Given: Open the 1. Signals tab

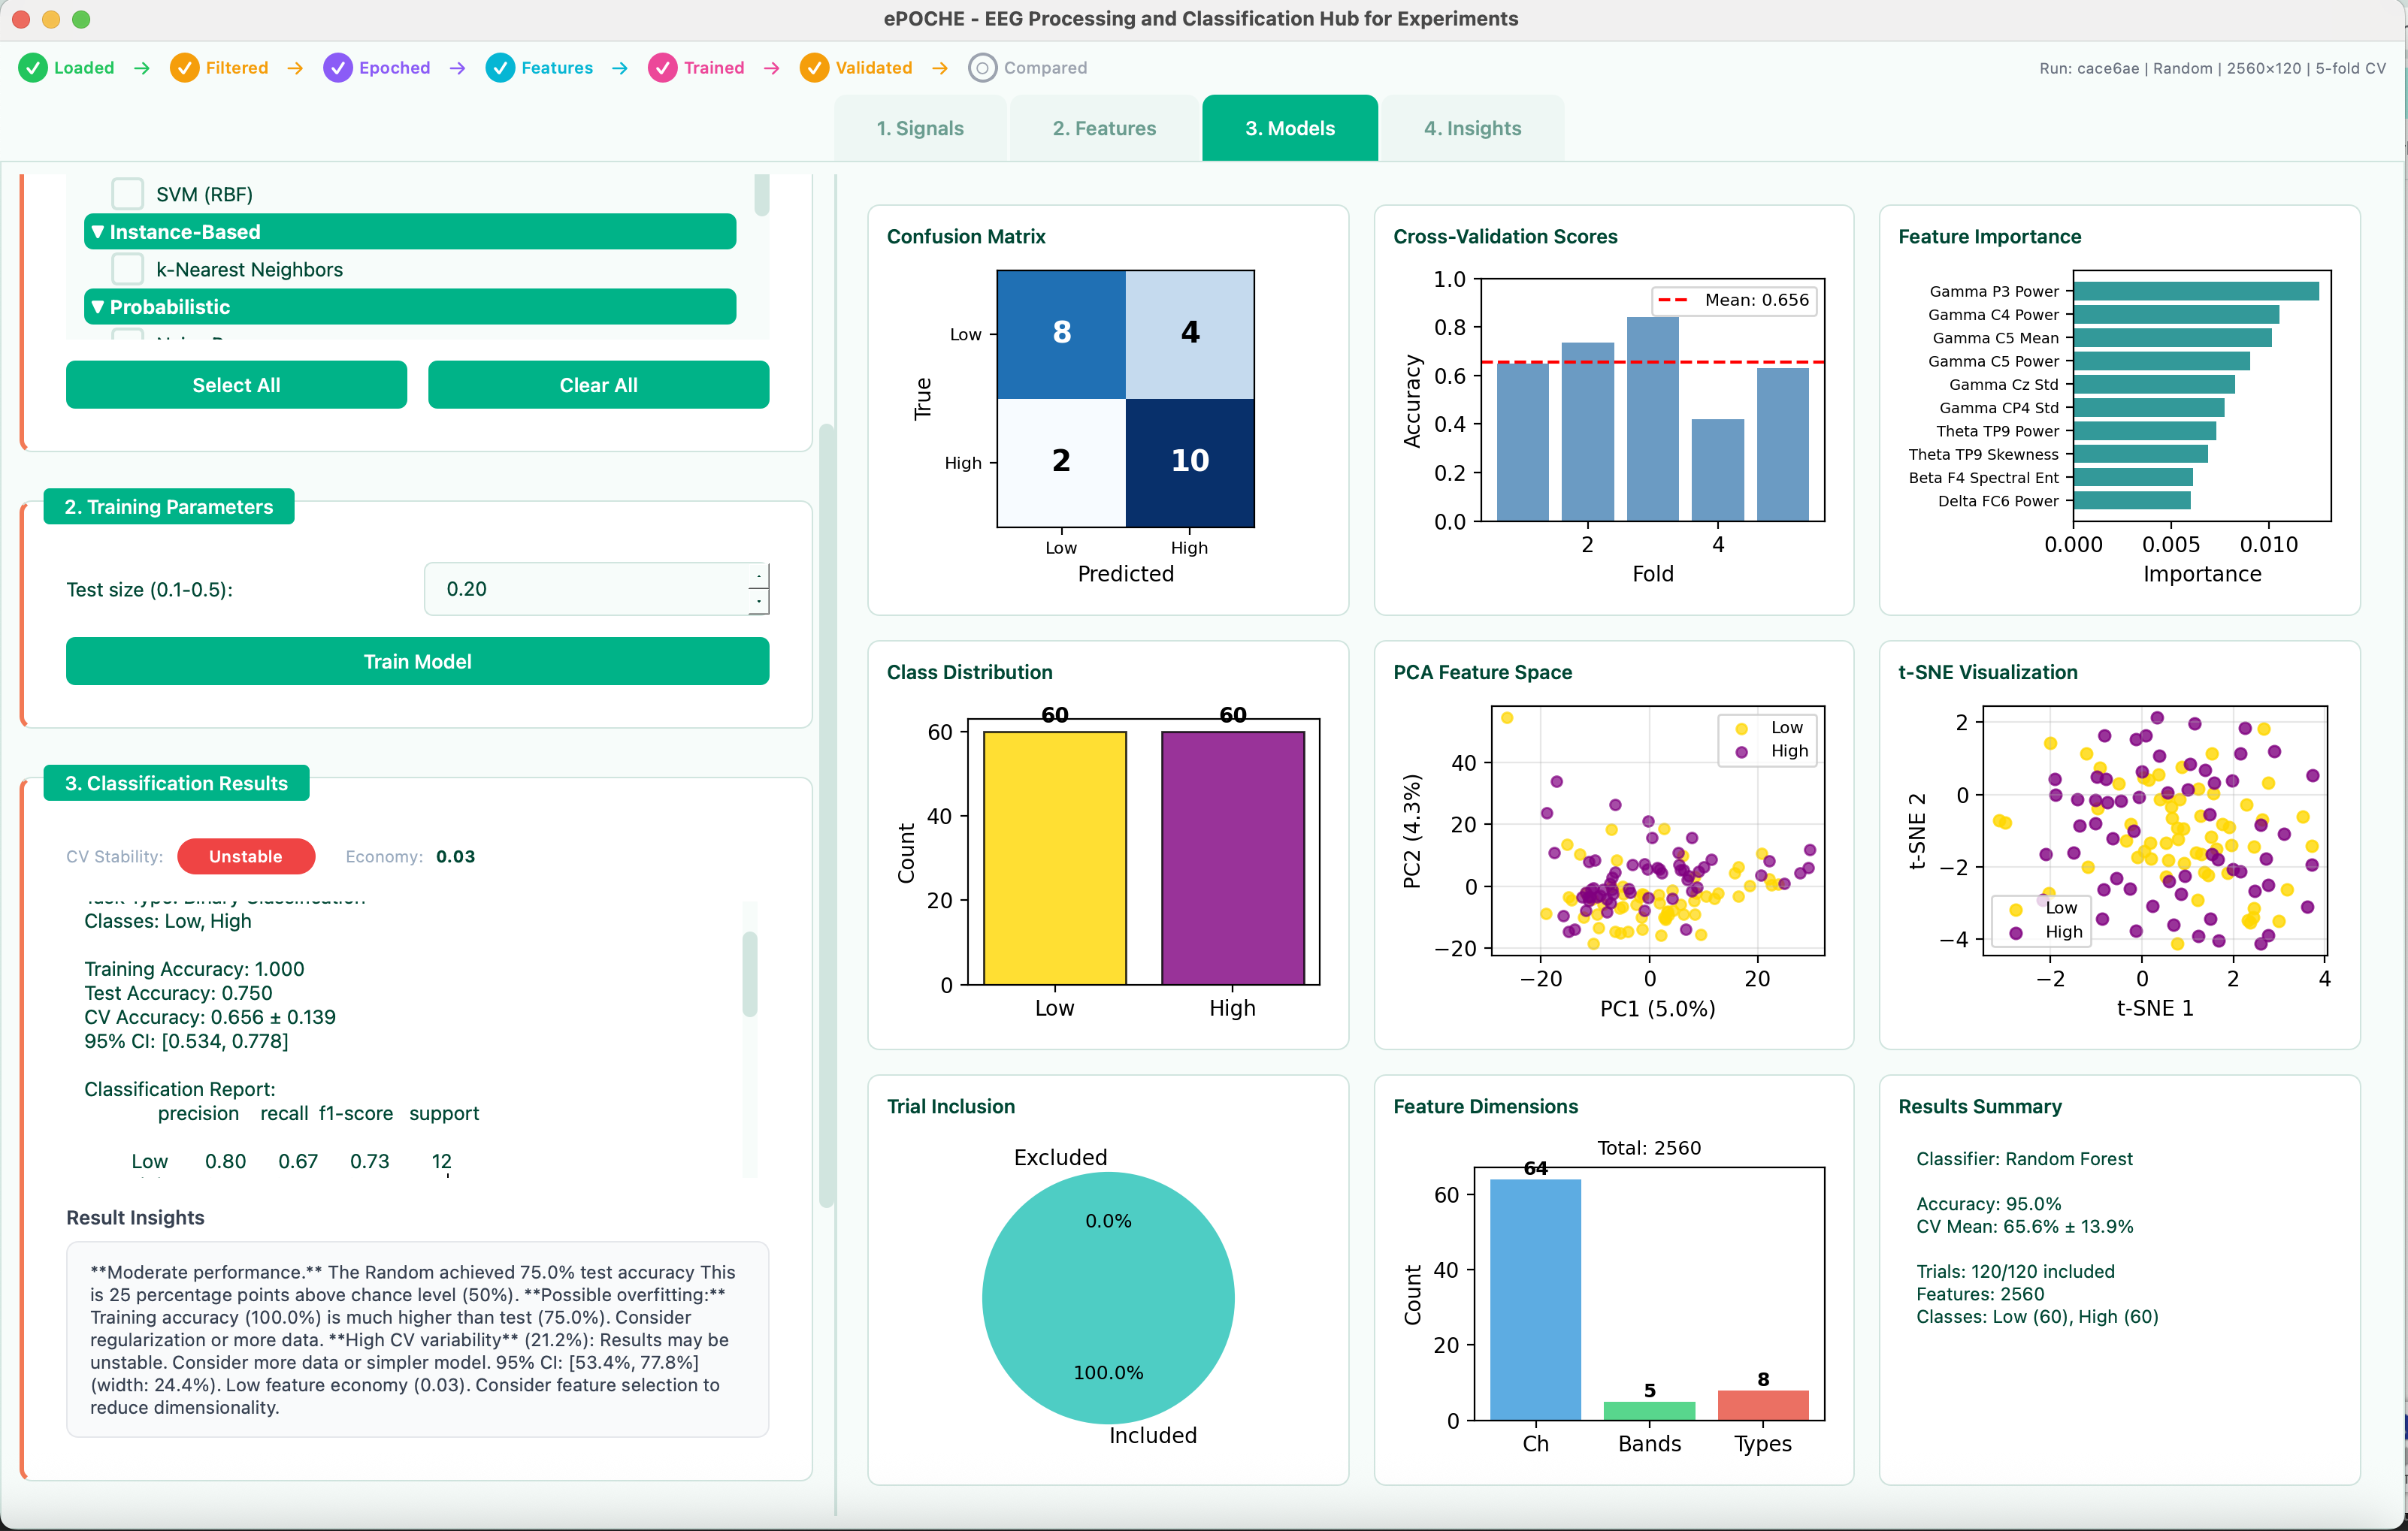Looking at the screenshot, I should 920,128.
